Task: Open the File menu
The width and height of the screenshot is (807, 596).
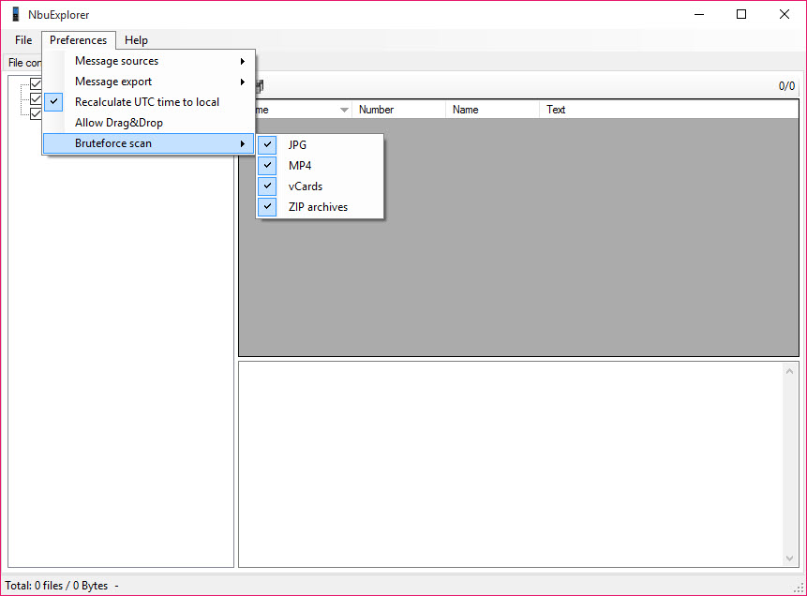Action: (x=23, y=40)
